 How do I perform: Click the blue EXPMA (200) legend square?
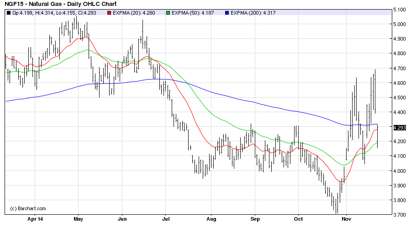tap(228, 13)
